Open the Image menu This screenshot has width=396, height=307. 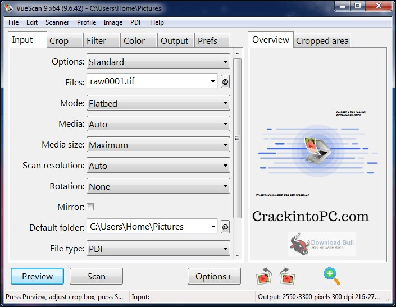[x=113, y=22]
